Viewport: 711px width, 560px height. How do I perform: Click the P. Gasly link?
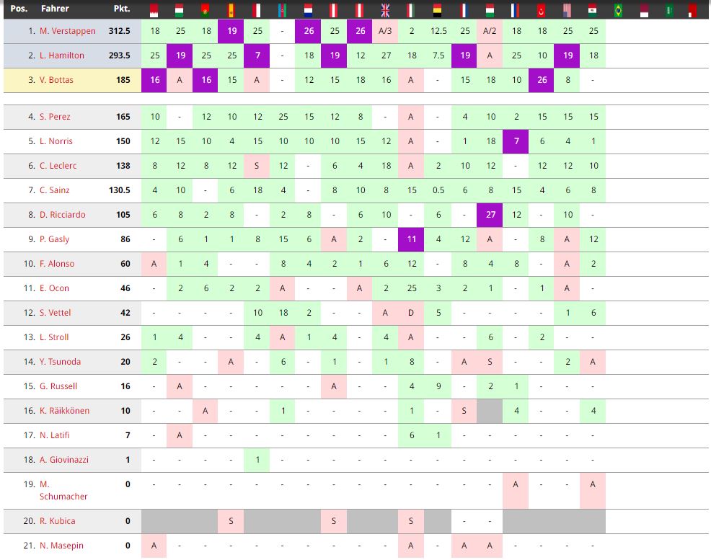point(54,239)
